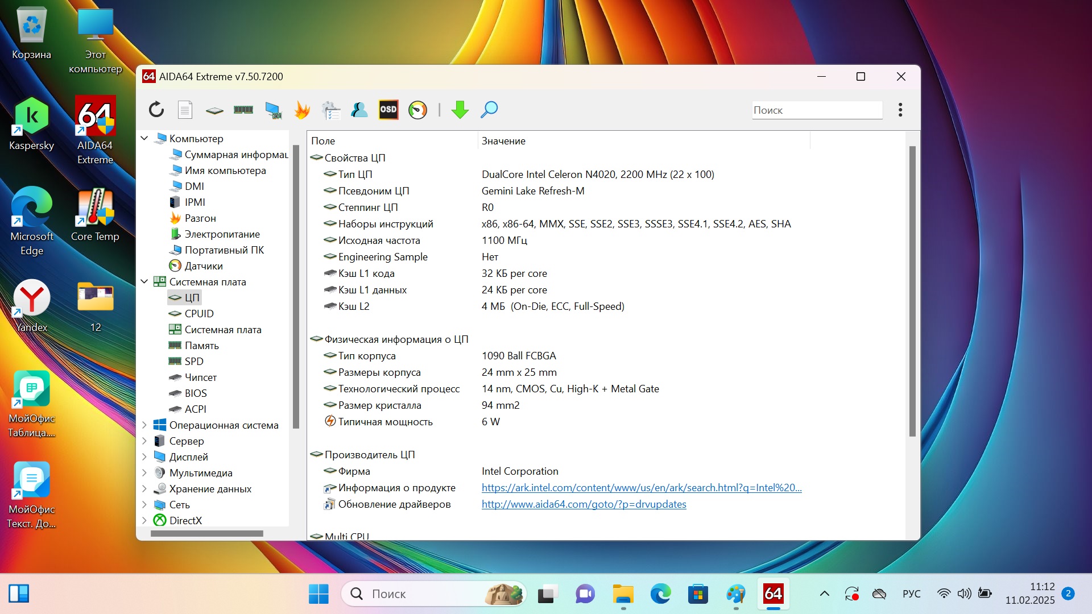Open the aida64.com driver updates link
The height and width of the screenshot is (614, 1092).
point(584,504)
